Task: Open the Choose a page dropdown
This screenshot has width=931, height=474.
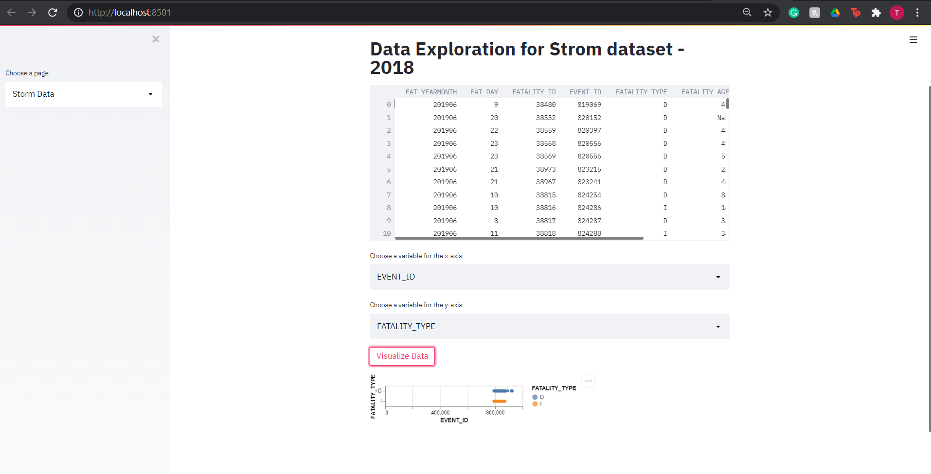Action: click(x=83, y=94)
